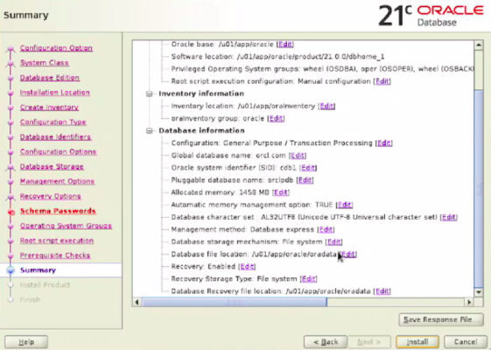Go to Schema Passwords step
The height and width of the screenshot is (350, 491).
58,211
